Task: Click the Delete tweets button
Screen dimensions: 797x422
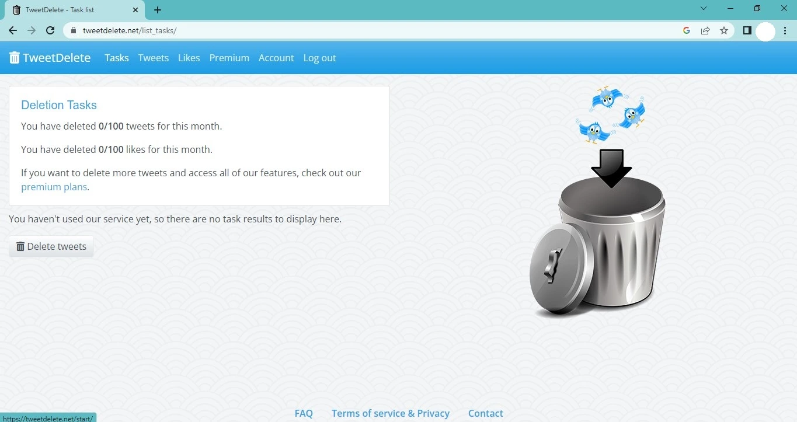Action: [51, 246]
